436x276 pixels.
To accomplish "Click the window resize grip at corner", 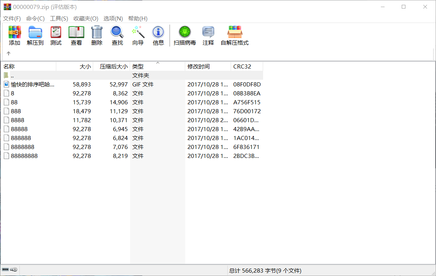I will coord(433,273).
